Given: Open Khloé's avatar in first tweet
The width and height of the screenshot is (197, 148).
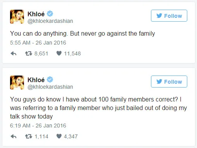Looking at the screenshot, I should (x=17, y=17).
